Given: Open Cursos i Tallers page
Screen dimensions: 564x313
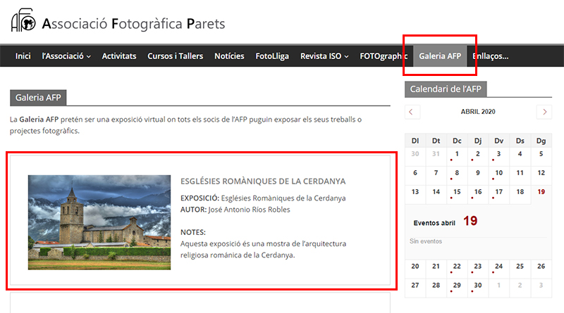Looking at the screenshot, I should pyautogui.click(x=175, y=56).
